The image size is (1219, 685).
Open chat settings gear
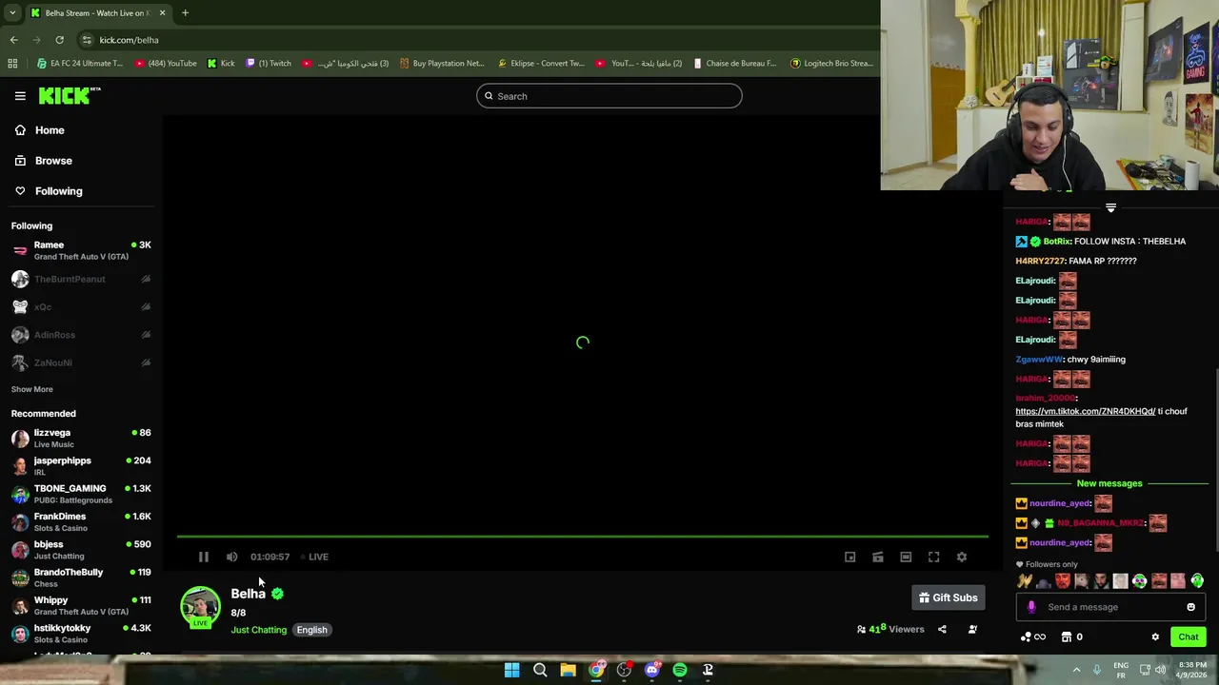tap(1155, 636)
